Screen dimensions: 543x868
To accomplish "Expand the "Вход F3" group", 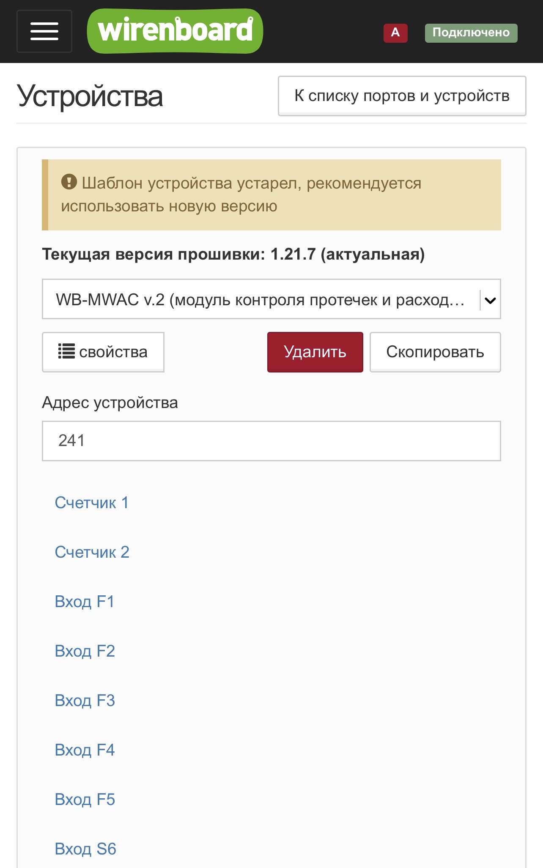I will pyautogui.click(x=85, y=701).
